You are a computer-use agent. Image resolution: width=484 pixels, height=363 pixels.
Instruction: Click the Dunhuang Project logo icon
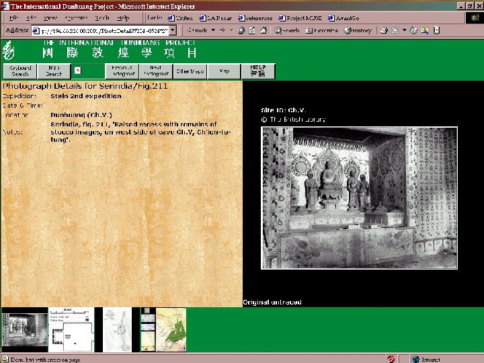click(x=8, y=50)
